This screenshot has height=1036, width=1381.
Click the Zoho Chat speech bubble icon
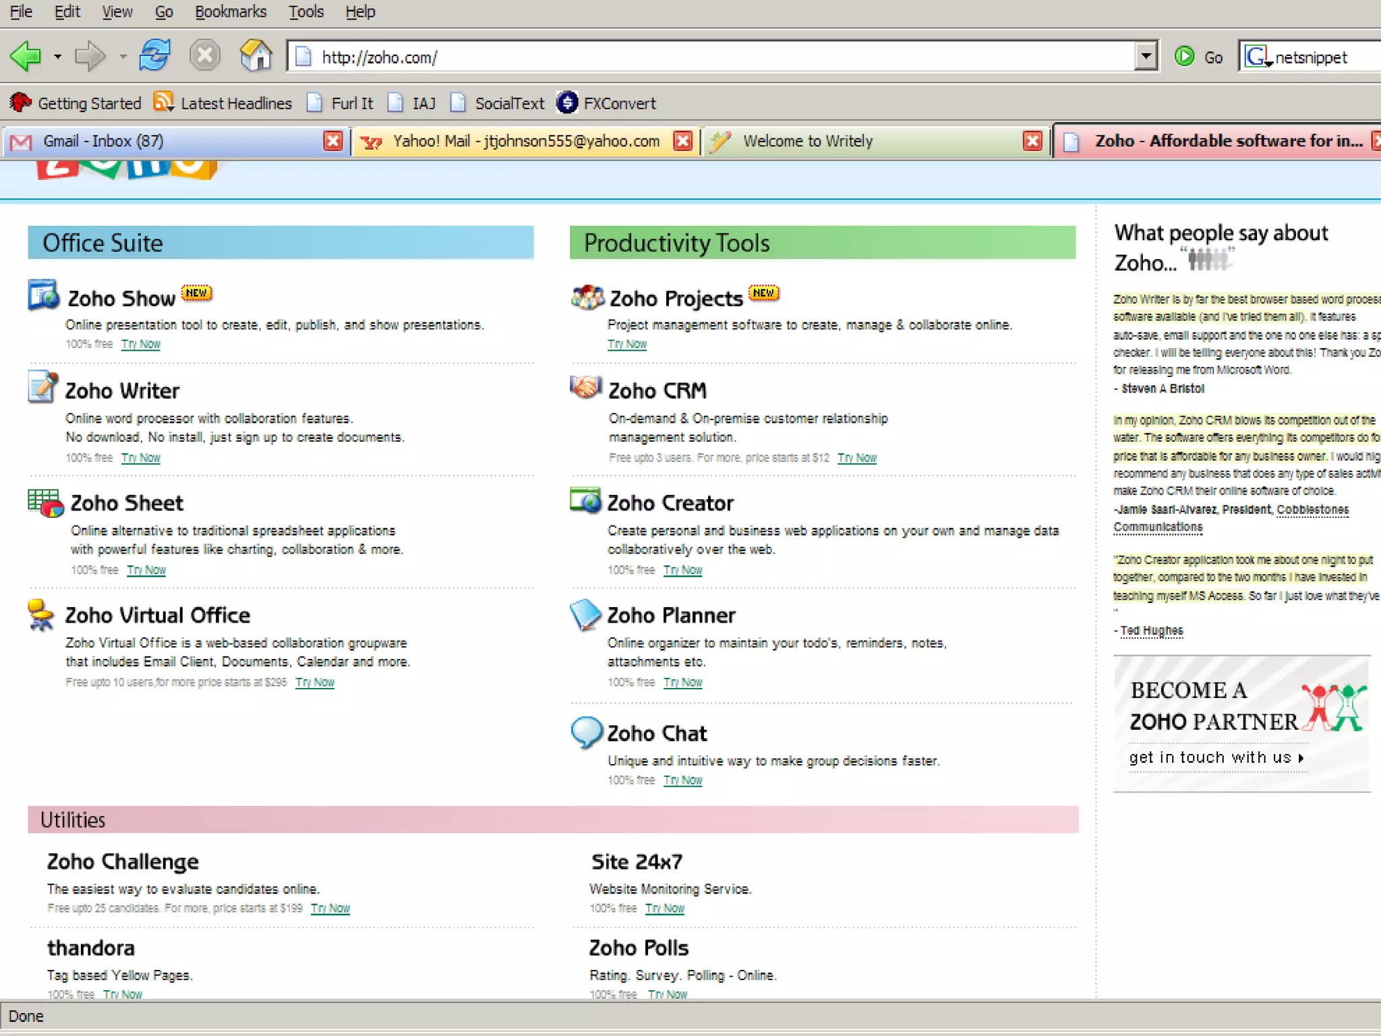coord(586,732)
